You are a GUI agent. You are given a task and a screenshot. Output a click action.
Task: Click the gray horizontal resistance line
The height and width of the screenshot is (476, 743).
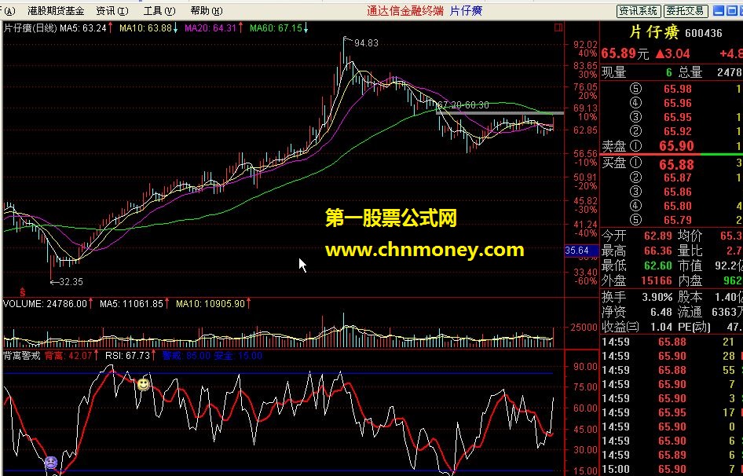coord(500,113)
